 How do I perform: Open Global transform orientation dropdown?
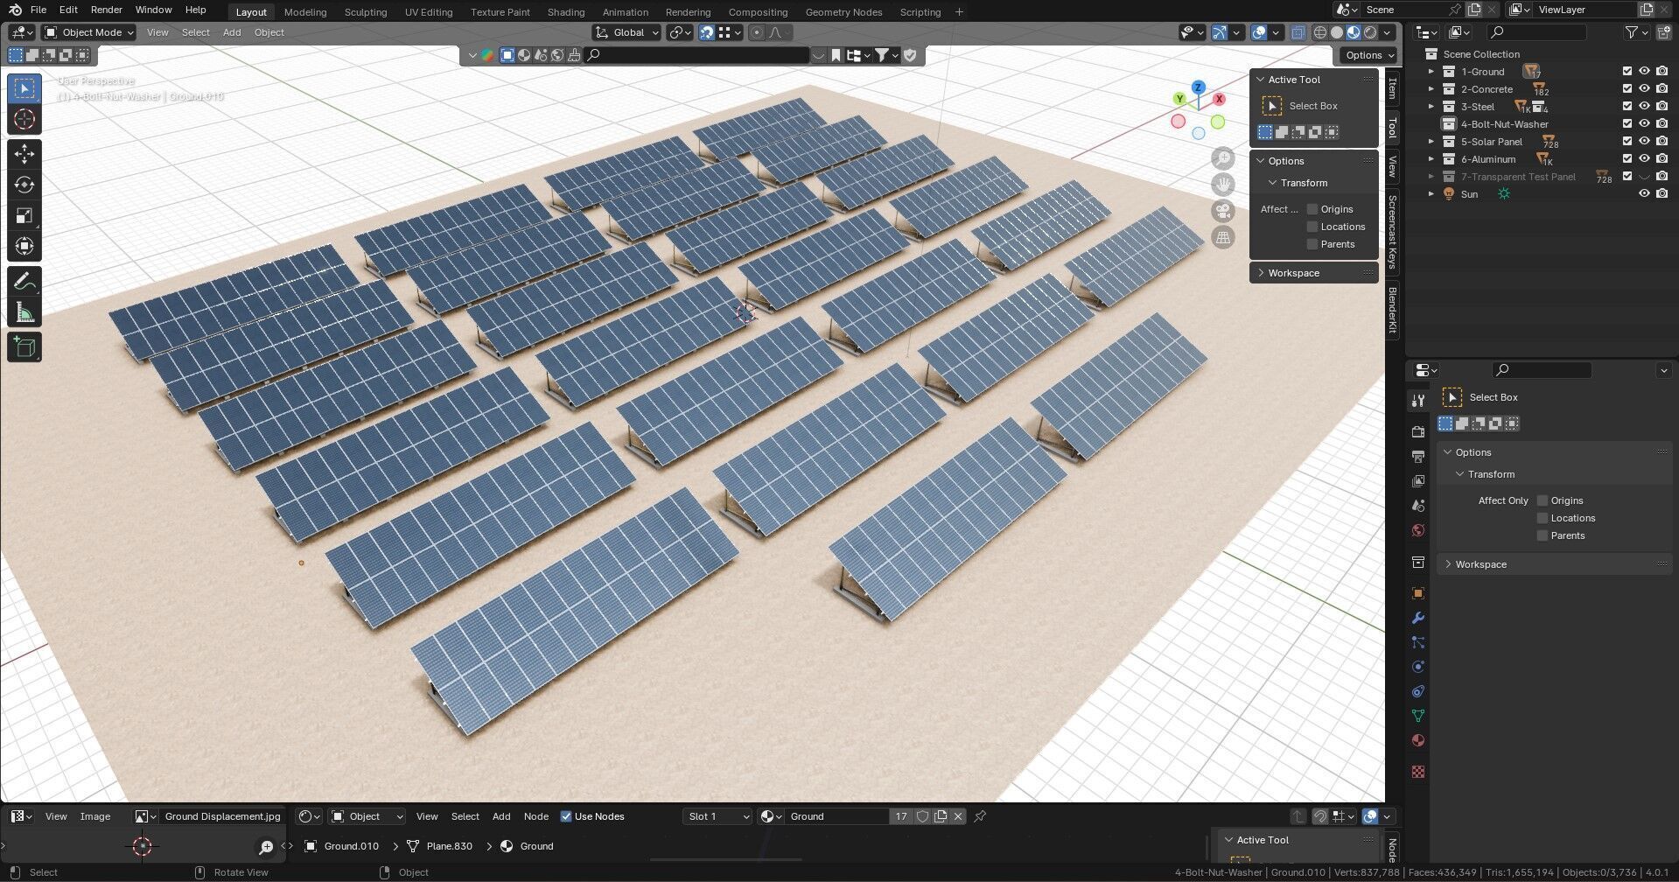627,32
